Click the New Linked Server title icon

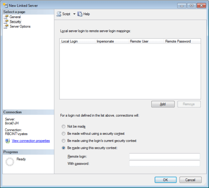(5, 5)
